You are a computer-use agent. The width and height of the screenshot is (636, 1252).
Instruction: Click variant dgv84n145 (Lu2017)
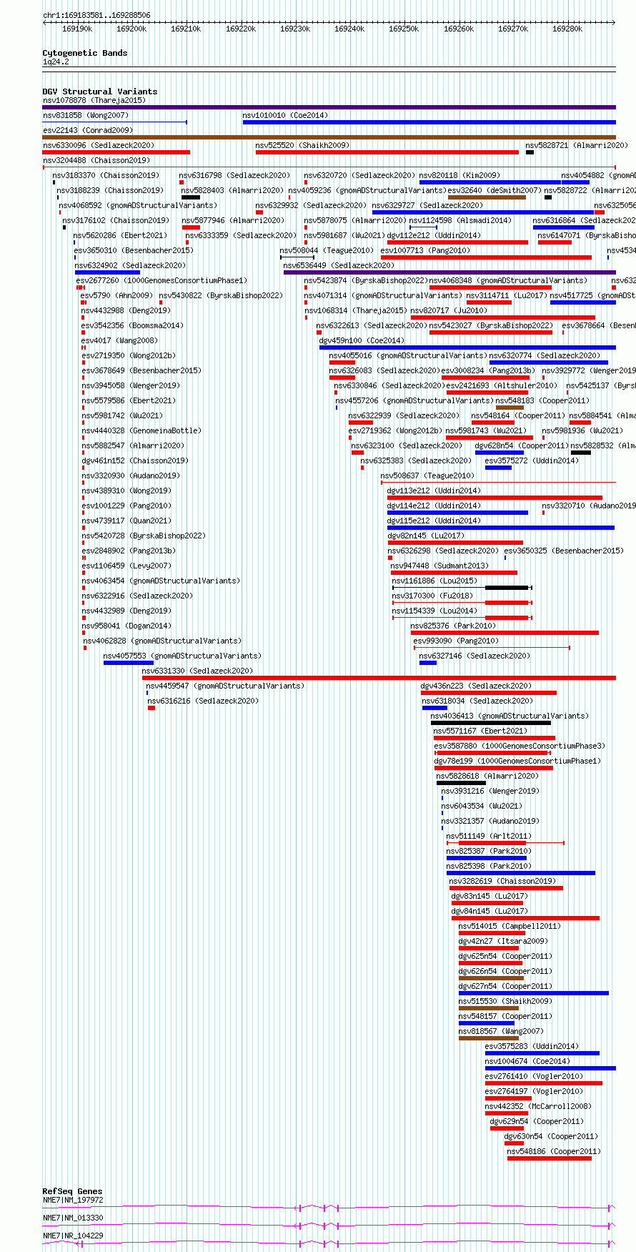[490, 911]
